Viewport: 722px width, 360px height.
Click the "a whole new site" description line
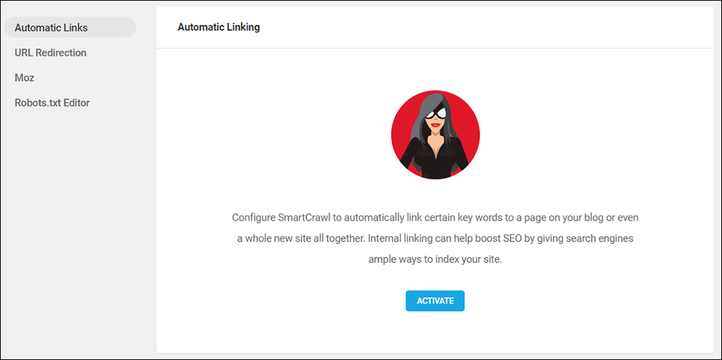[x=435, y=239]
